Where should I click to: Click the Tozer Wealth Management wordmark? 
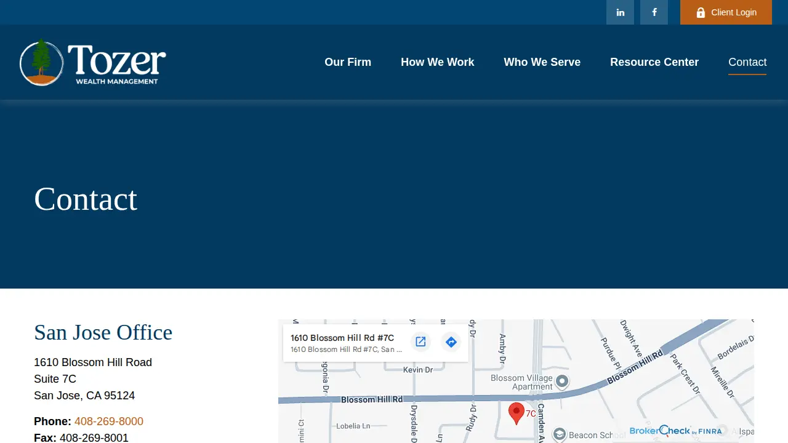pos(117,64)
